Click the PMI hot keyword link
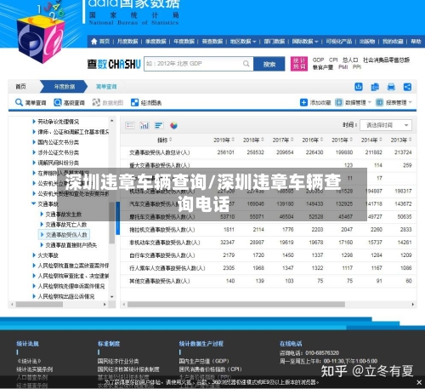425x389 pixels. tap(343, 67)
